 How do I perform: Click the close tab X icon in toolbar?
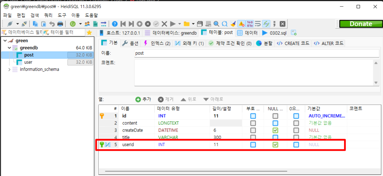coord(282,24)
